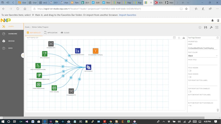Switch to the 'B2U' browser tab
Image resolution: width=221 pixels, height=124 pixels.
(159, 2)
